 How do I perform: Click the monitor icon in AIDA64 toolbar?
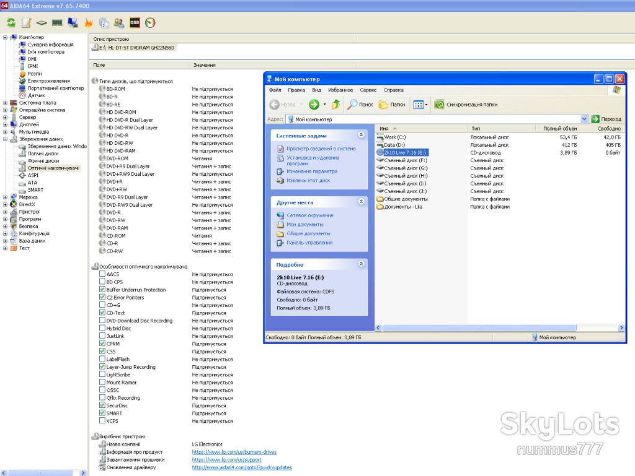coord(73,23)
